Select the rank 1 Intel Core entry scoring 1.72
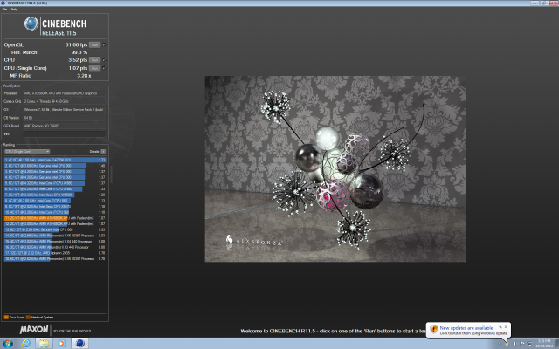Image resolution: width=559 pixels, height=349 pixels. tap(55, 160)
